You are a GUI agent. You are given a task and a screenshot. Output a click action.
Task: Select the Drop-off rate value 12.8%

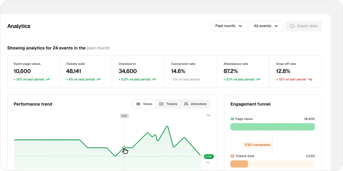tap(283, 71)
